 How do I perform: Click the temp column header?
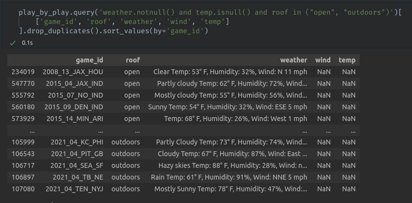tap(347, 60)
